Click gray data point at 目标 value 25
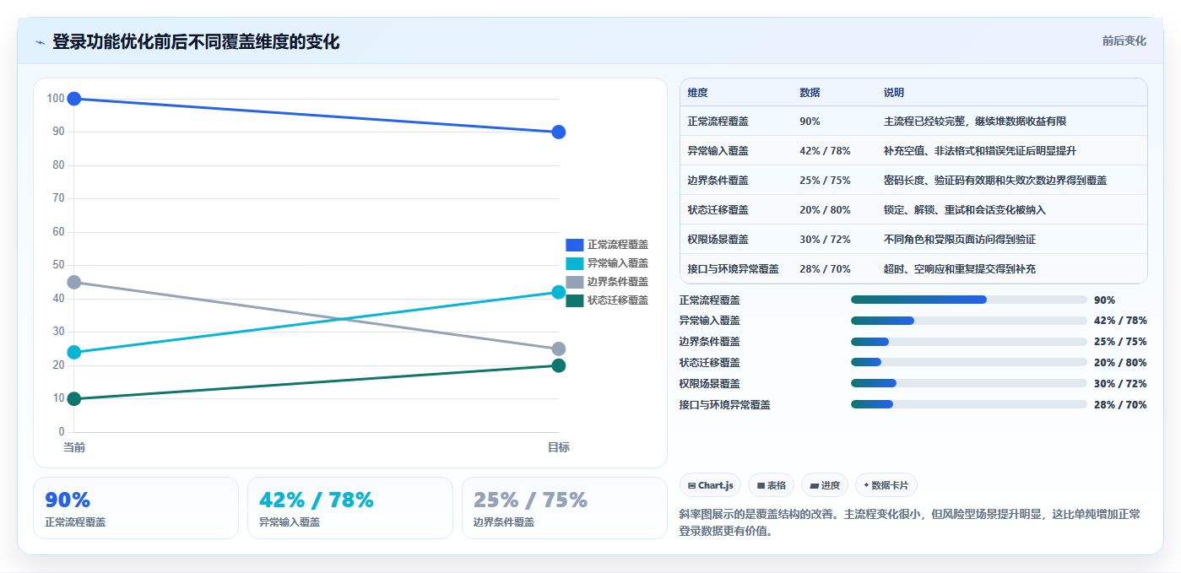The height and width of the screenshot is (573, 1181). (559, 349)
